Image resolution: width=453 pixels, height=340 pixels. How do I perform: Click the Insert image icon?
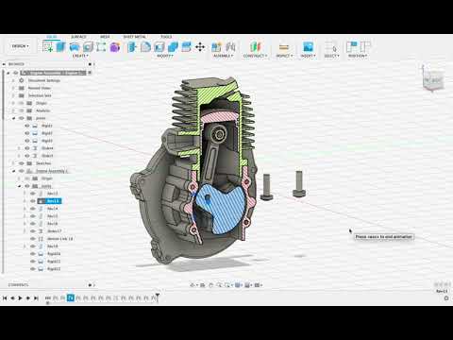308,47
